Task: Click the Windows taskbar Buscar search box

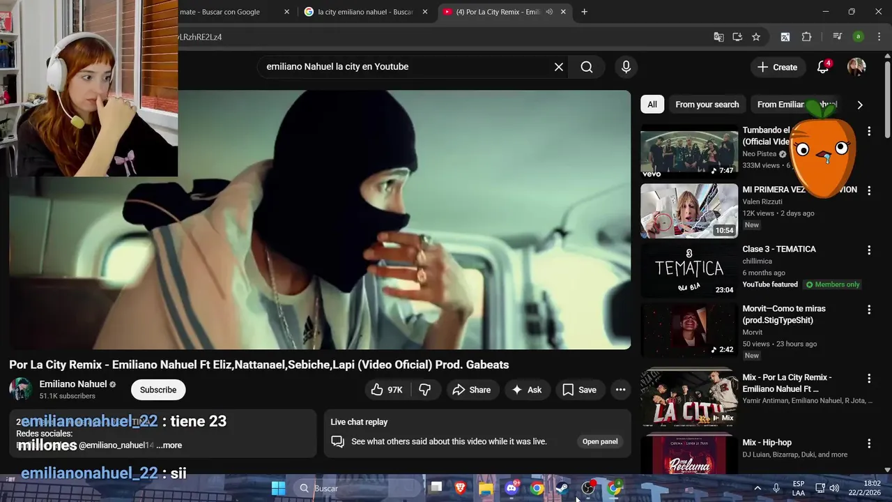Action: [357, 488]
